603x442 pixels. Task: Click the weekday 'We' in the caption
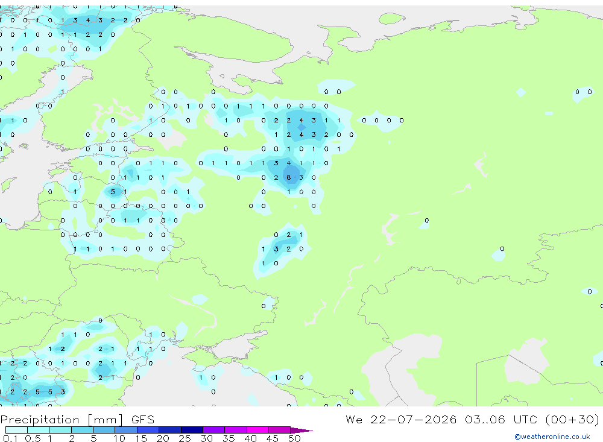pyautogui.click(x=354, y=419)
